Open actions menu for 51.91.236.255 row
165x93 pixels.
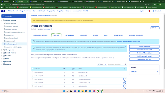click(x=125, y=86)
